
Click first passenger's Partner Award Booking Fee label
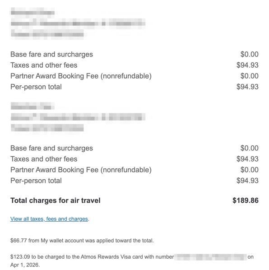coord(81,76)
